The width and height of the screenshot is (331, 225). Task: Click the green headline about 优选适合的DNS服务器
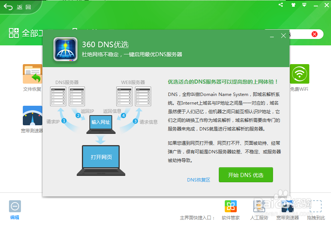pos(223,82)
